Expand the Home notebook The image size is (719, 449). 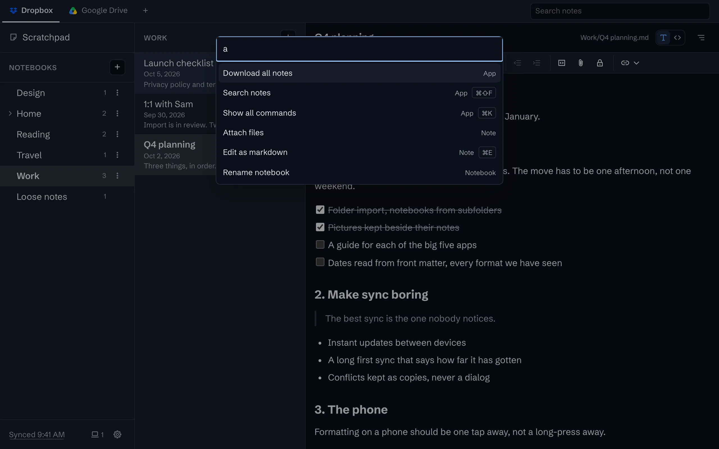tap(10, 113)
